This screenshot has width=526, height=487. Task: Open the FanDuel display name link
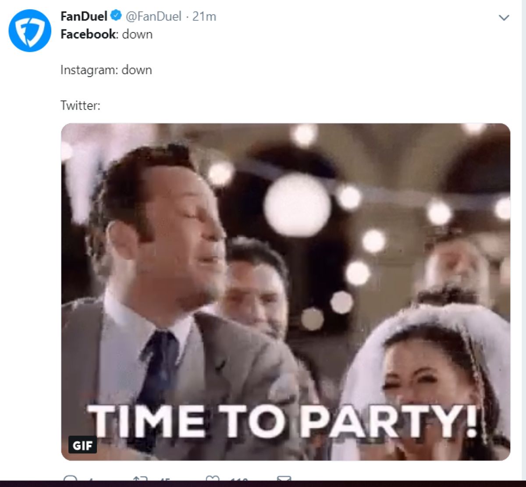[x=84, y=16]
